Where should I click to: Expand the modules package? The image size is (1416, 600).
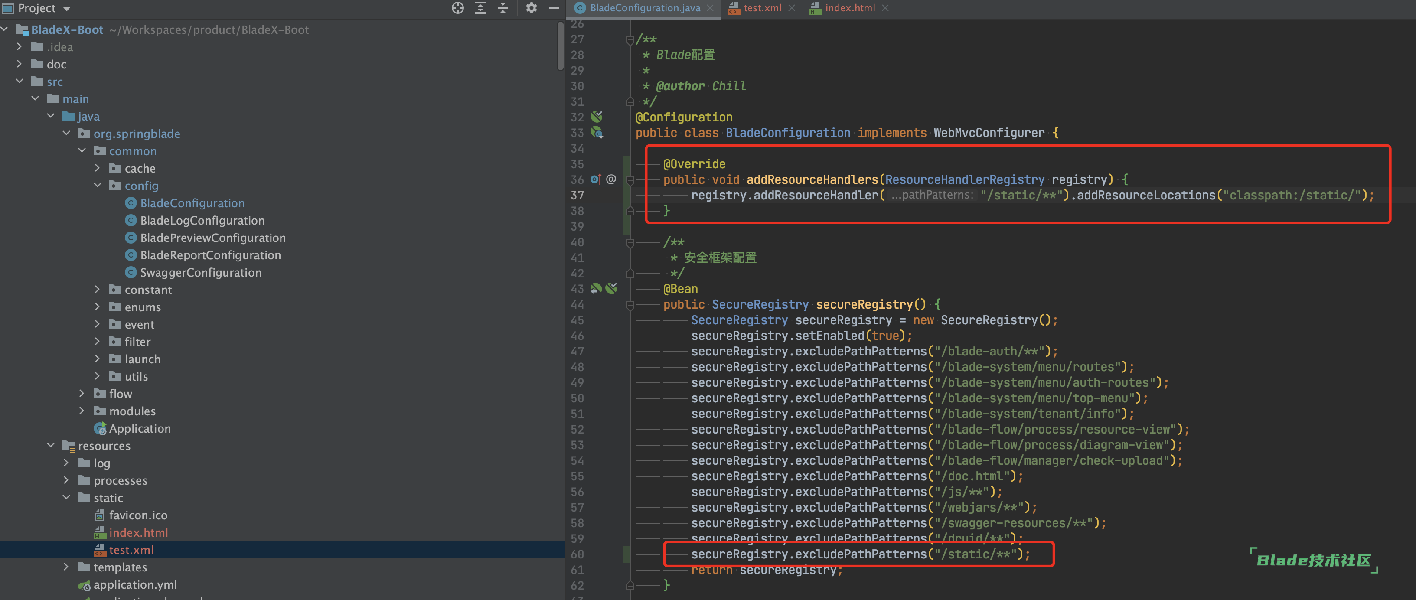click(x=82, y=411)
